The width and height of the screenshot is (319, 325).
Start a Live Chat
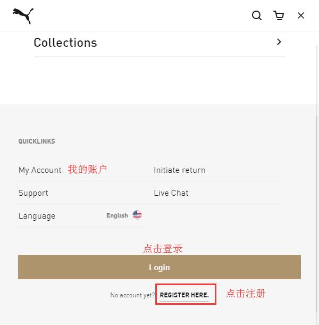coord(171,193)
